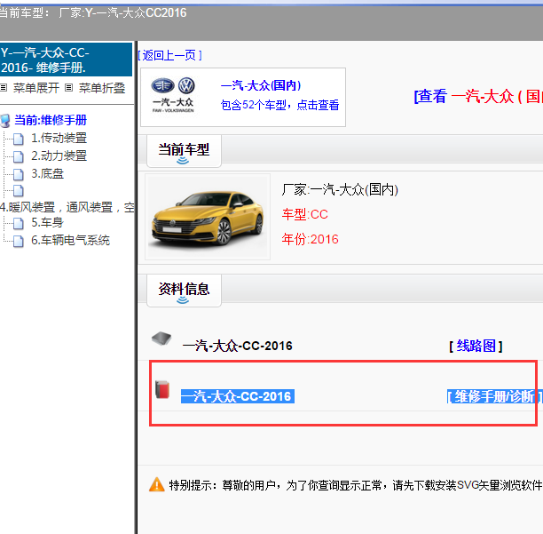The image size is (543, 534).
Task: Click the page icon next to 3.底盘
Action: point(19,174)
